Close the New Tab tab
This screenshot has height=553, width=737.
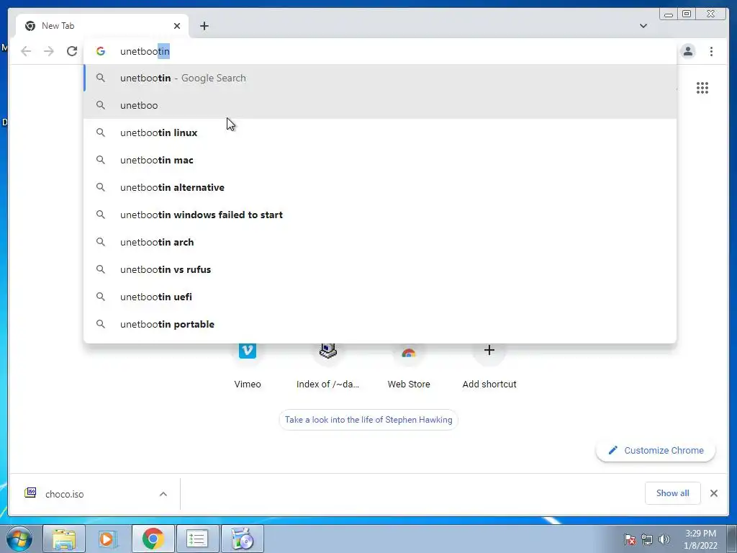177,26
